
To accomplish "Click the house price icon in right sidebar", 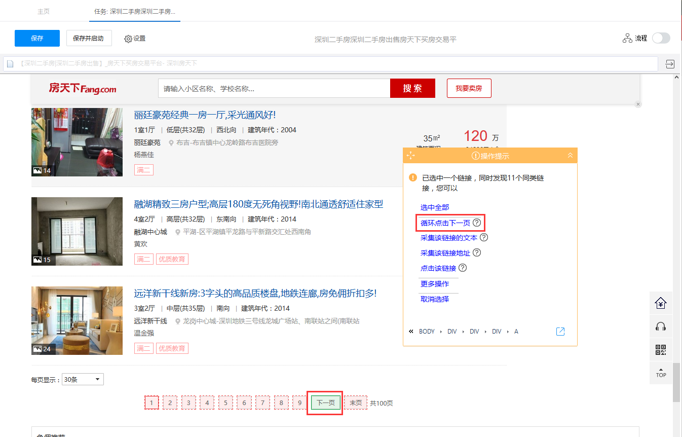I will tap(661, 303).
